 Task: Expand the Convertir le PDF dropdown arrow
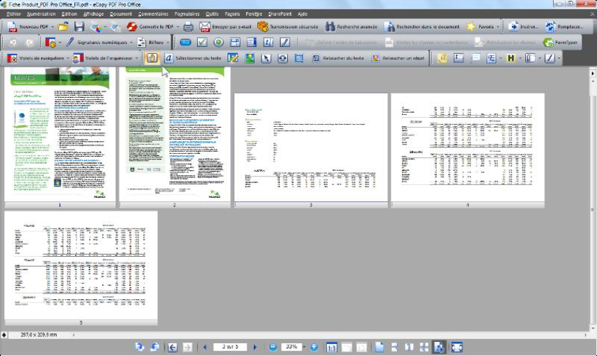(177, 27)
